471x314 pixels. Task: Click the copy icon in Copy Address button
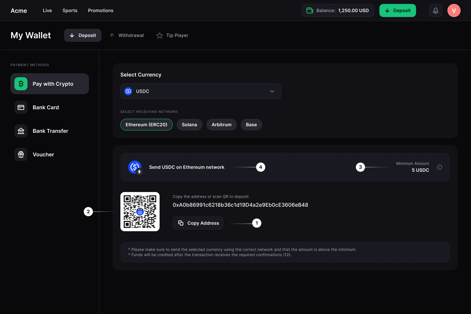pos(181,223)
